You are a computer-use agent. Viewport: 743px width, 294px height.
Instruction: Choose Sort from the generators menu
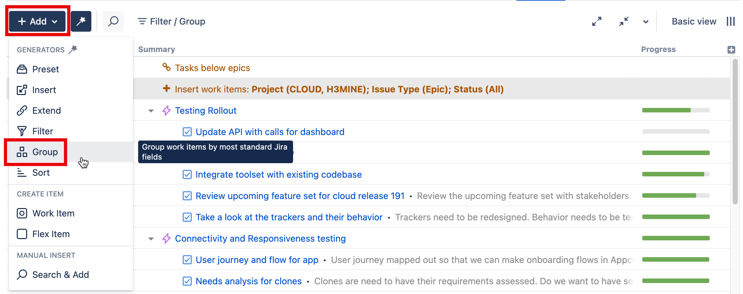point(41,173)
